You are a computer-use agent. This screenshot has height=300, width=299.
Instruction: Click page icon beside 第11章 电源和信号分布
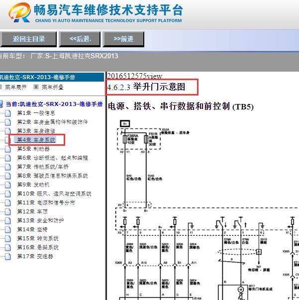tap(7, 202)
